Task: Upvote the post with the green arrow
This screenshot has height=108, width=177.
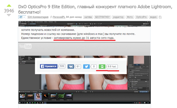Action: pyautogui.click(x=9, y=6)
